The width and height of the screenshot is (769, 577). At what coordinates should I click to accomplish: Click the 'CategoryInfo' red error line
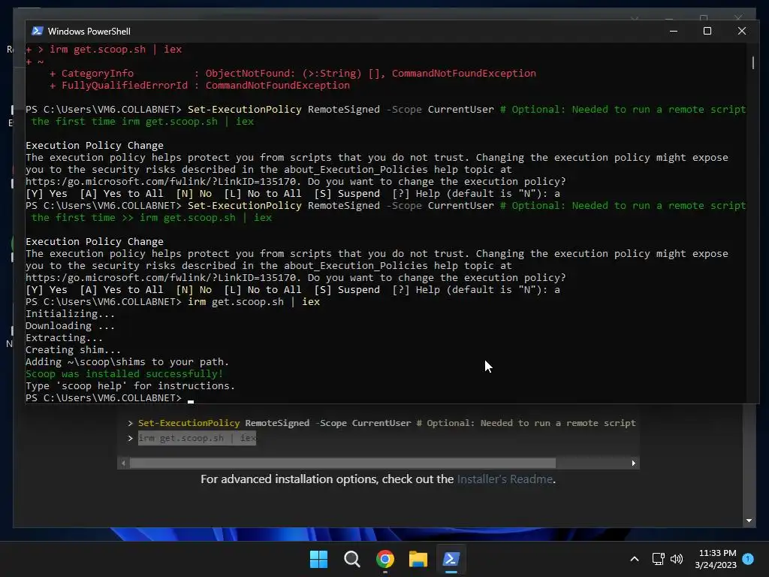pyautogui.click(x=293, y=73)
